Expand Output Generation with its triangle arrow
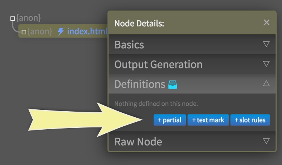 pyautogui.click(x=266, y=64)
